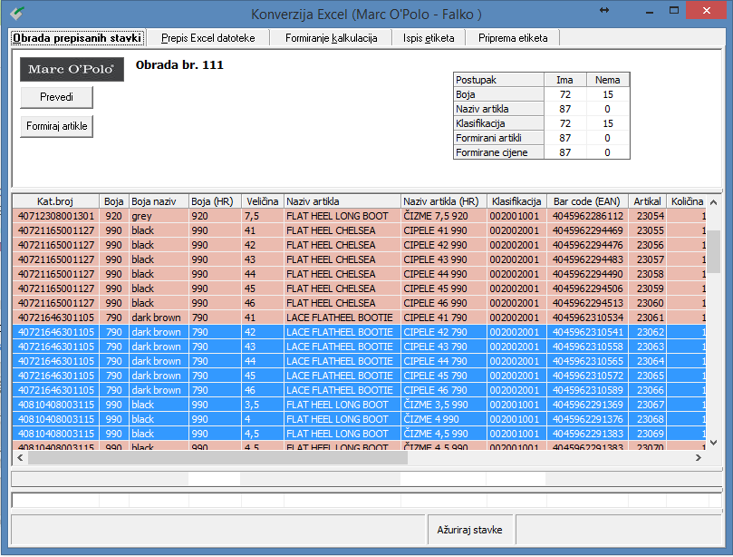Image resolution: width=733 pixels, height=557 pixels.
Task: Click Formirane cijene row in summary table
Action: pyautogui.click(x=499, y=152)
